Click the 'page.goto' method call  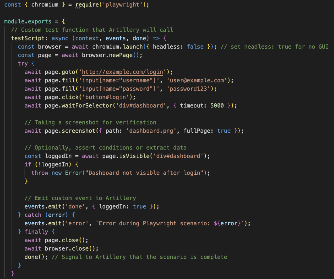tap(60, 72)
